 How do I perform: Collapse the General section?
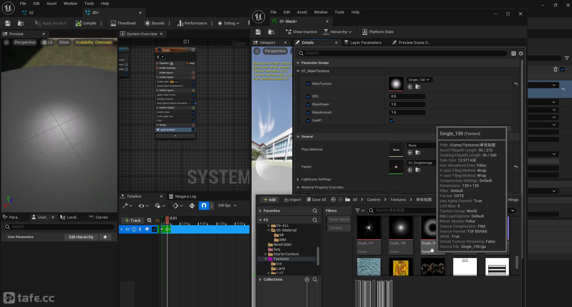click(298, 137)
